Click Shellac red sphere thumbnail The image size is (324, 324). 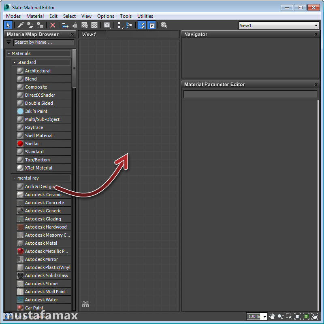pyautogui.click(x=20, y=144)
